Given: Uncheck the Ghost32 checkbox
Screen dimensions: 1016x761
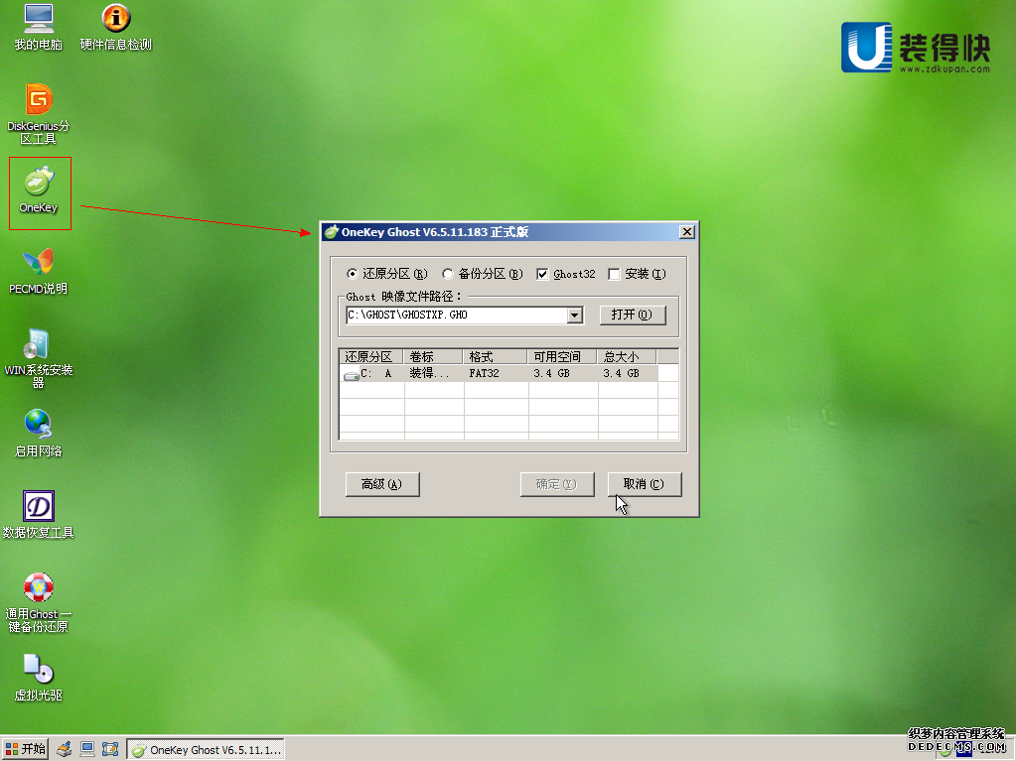Looking at the screenshot, I should [542, 274].
